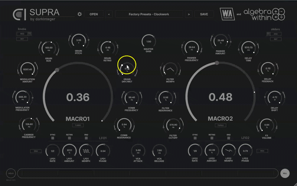Click the sliders INIT button
The image size is (297, 186).
(275, 39)
